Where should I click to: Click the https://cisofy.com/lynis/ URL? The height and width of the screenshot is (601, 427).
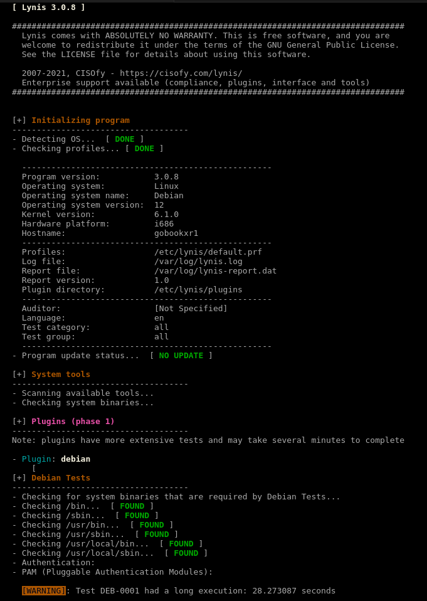pos(181,73)
